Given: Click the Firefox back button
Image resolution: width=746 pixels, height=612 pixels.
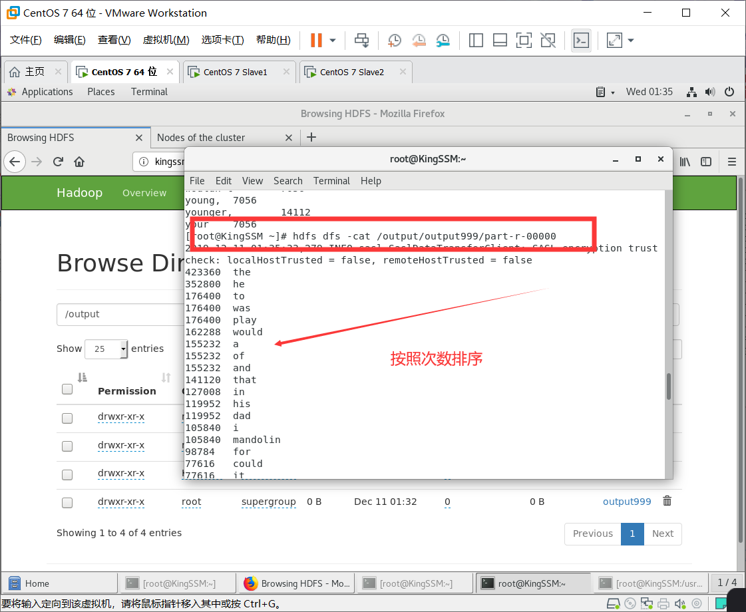Looking at the screenshot, I should [15, 162].
